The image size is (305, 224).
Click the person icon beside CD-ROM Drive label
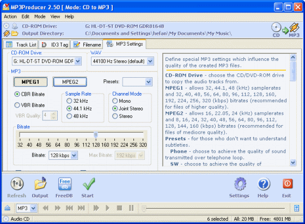[15, 26]
